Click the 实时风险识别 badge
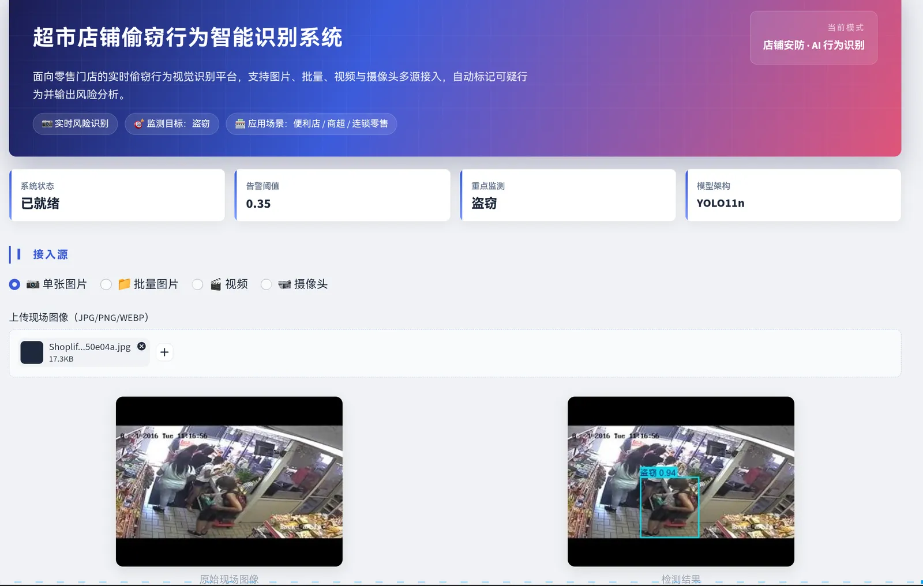The image size is (923, 586). pos(75,123)
